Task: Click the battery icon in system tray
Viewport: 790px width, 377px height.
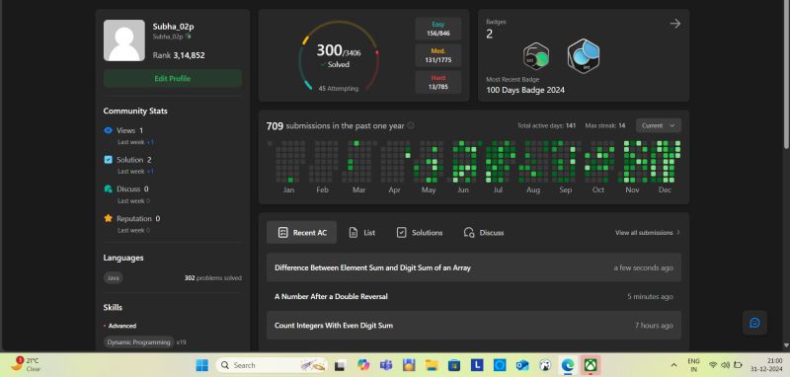Action: coord(738,365)
